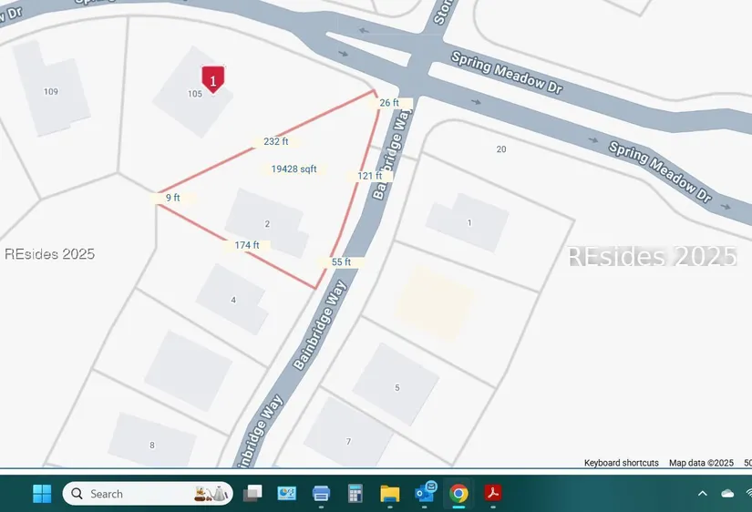Click the 174 ft boundary measurement label
This screenshot has height=512, width=752.
246,245
